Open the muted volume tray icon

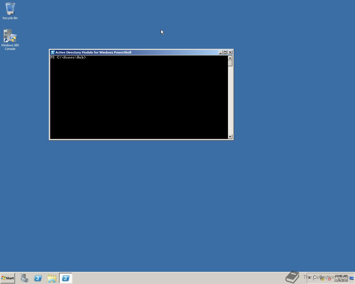(329, 278)
